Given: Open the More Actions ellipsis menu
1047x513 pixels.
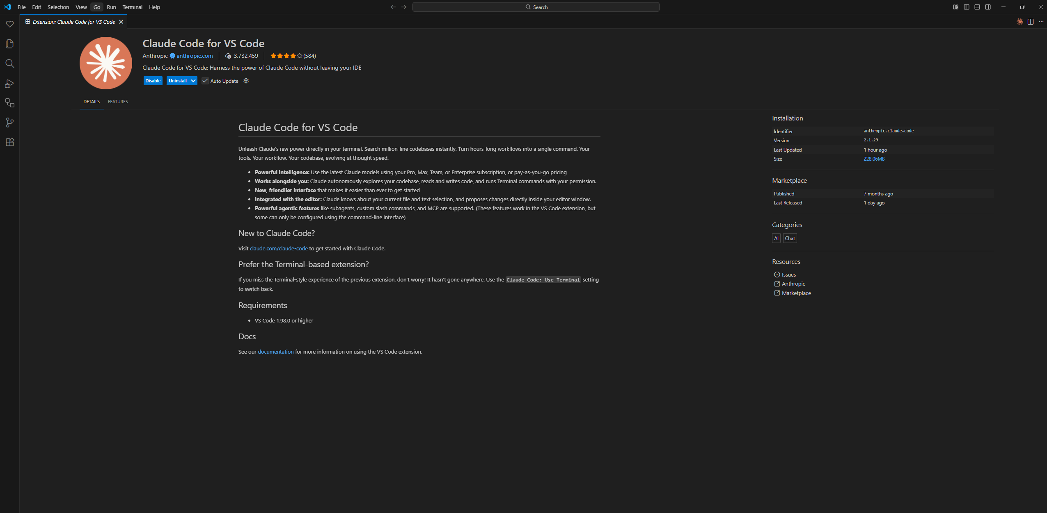Looking at the screenshot, I should pos(1041,22).
